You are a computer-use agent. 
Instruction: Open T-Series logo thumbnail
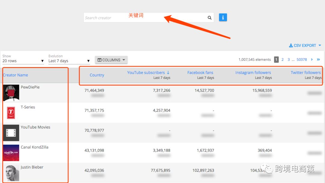(11, 113)
